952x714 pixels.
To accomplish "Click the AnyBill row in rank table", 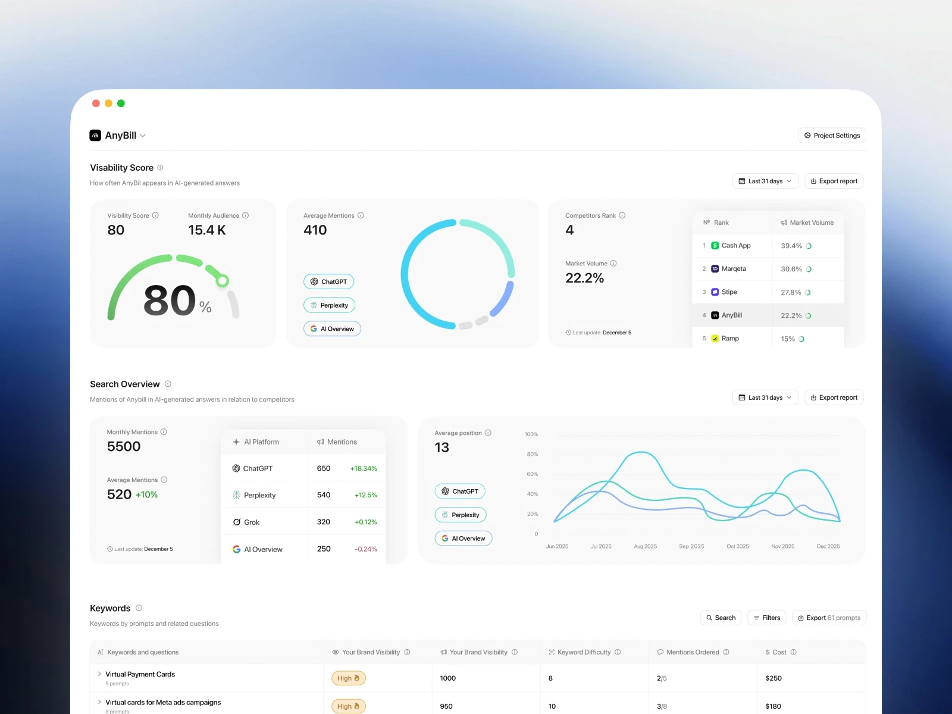I will pyautogui.click(x=768, y=315).
